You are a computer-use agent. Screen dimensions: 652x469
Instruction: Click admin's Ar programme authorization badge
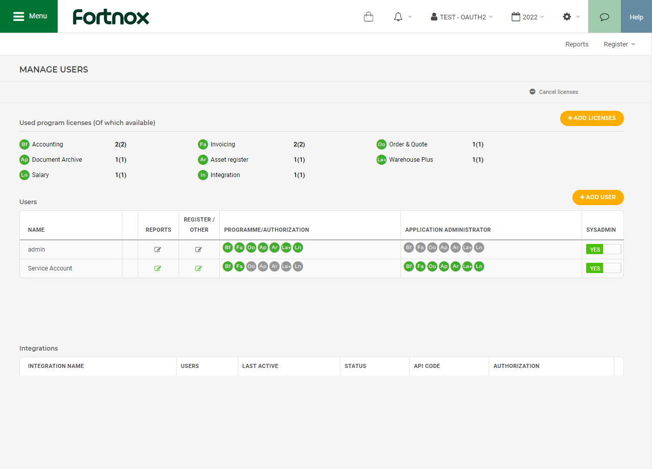pyautogui.click(x=274, y=248)
